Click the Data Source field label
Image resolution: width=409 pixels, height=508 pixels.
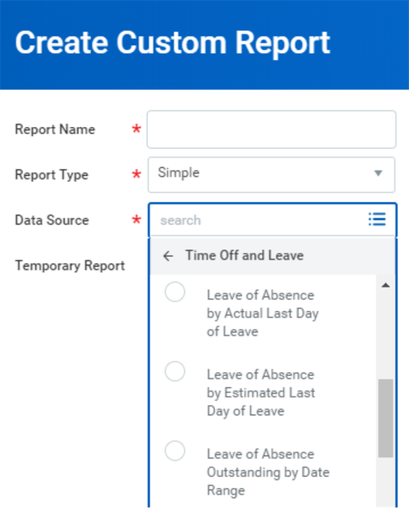pyautogui.click(x=52, y=220)
